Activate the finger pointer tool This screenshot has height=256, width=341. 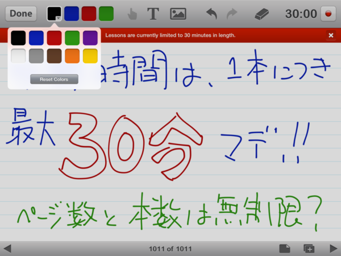coord(132,14)
